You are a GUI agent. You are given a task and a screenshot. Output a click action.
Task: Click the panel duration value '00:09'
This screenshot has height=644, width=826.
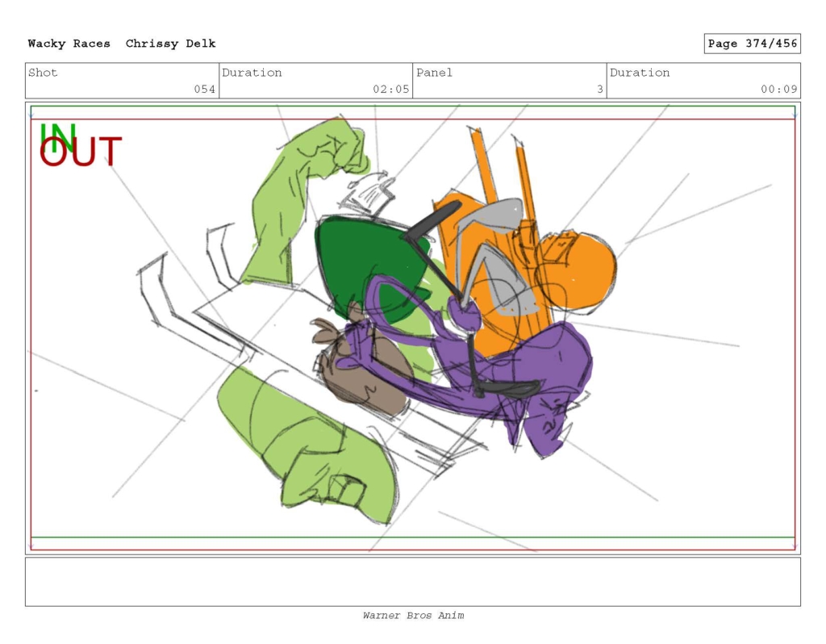pos(778,89)
